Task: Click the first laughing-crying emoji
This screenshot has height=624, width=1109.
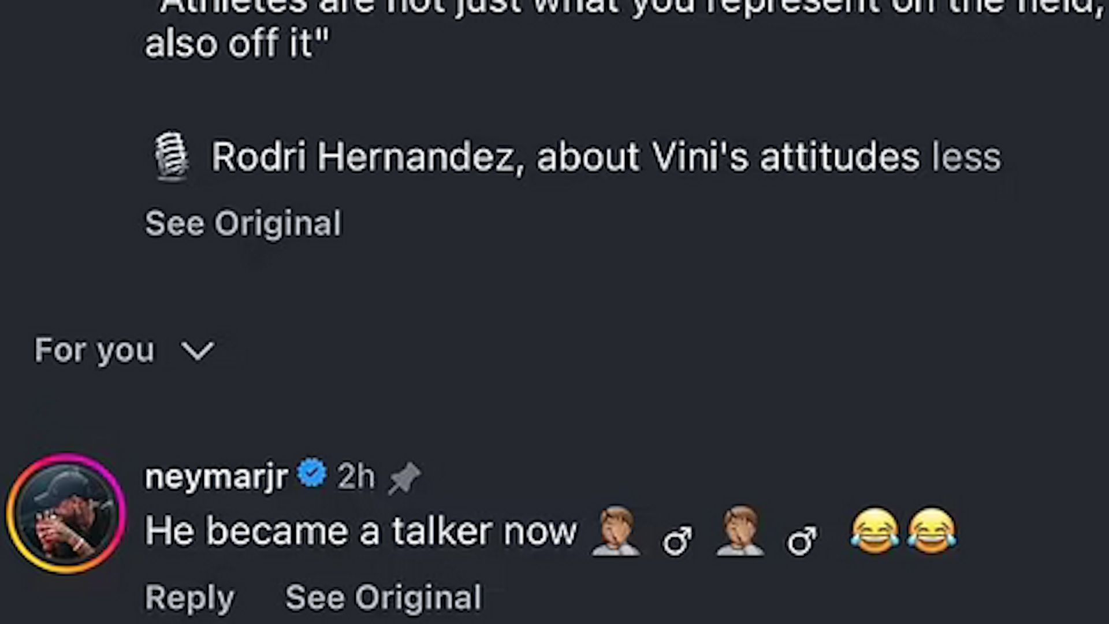Action: point(874,532)
